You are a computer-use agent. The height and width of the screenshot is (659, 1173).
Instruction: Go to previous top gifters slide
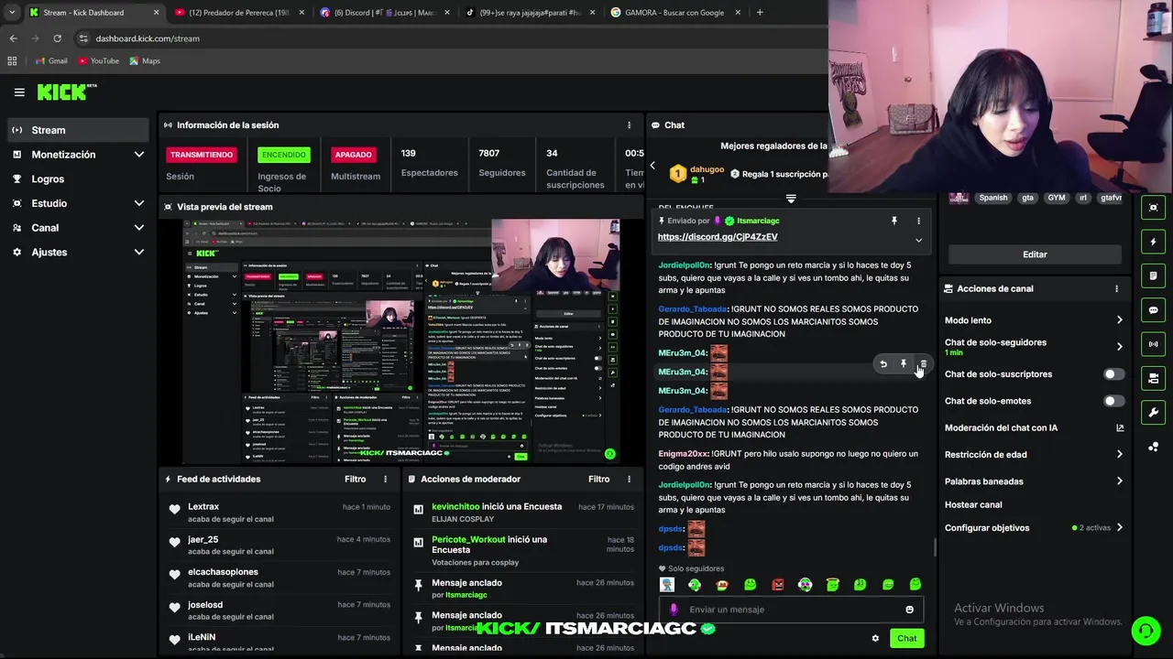(652, 166)
